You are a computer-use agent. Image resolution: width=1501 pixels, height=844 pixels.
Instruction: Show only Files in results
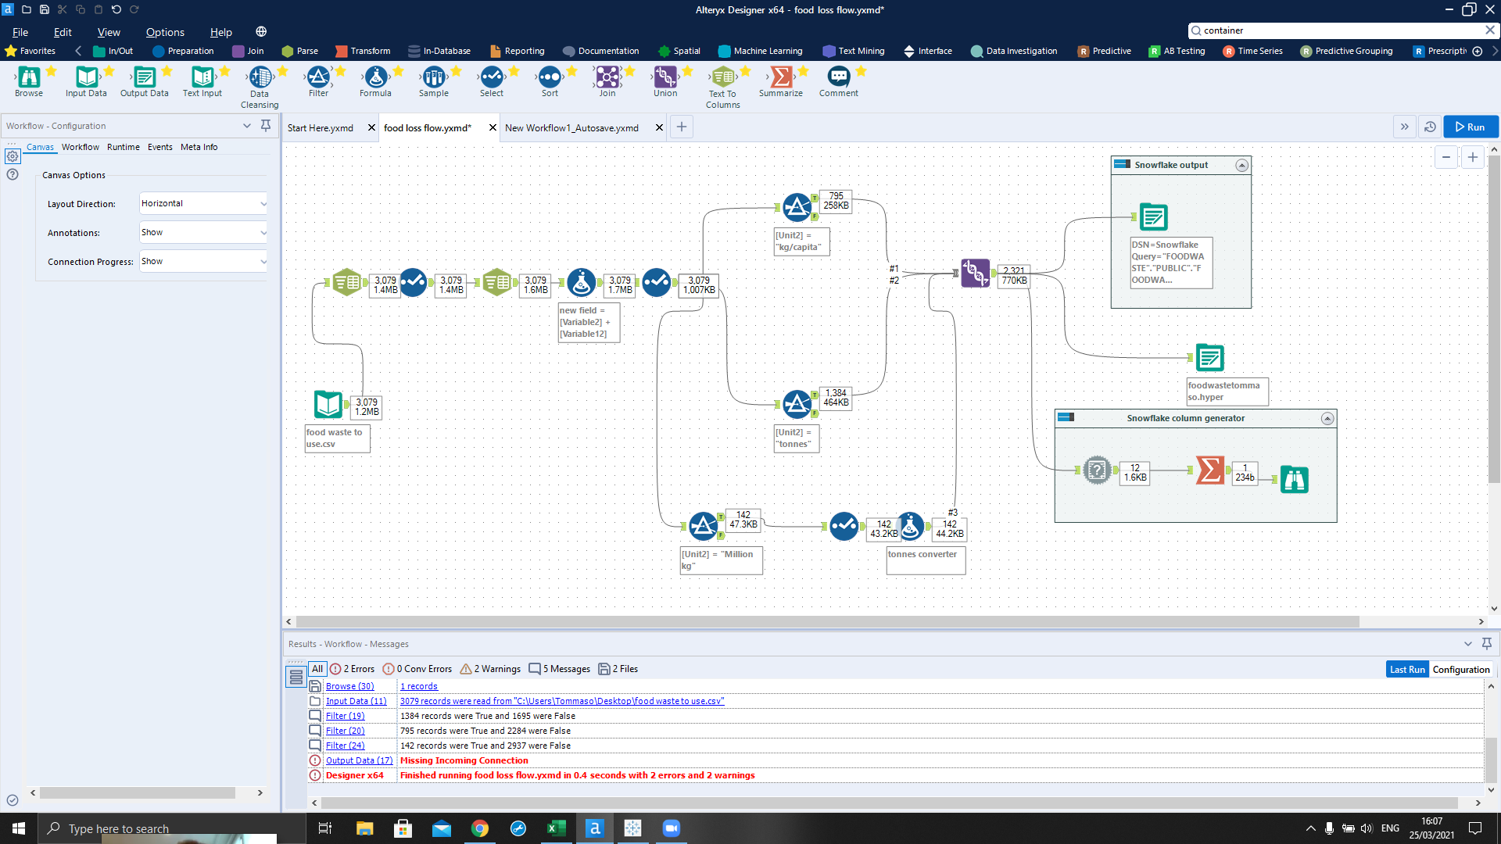pos(618,669)
